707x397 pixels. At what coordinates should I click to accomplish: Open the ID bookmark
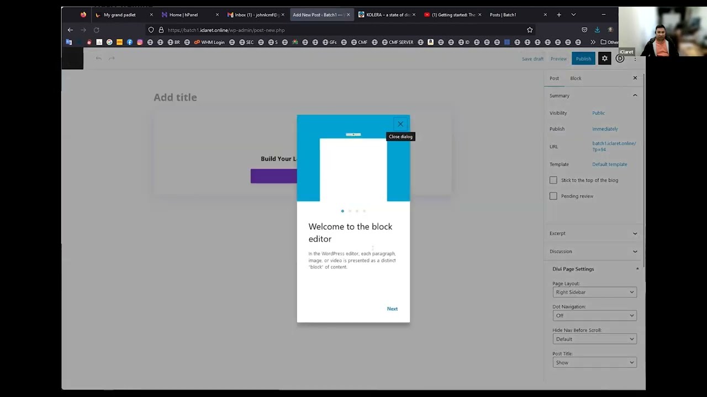(x=464, y=42)
